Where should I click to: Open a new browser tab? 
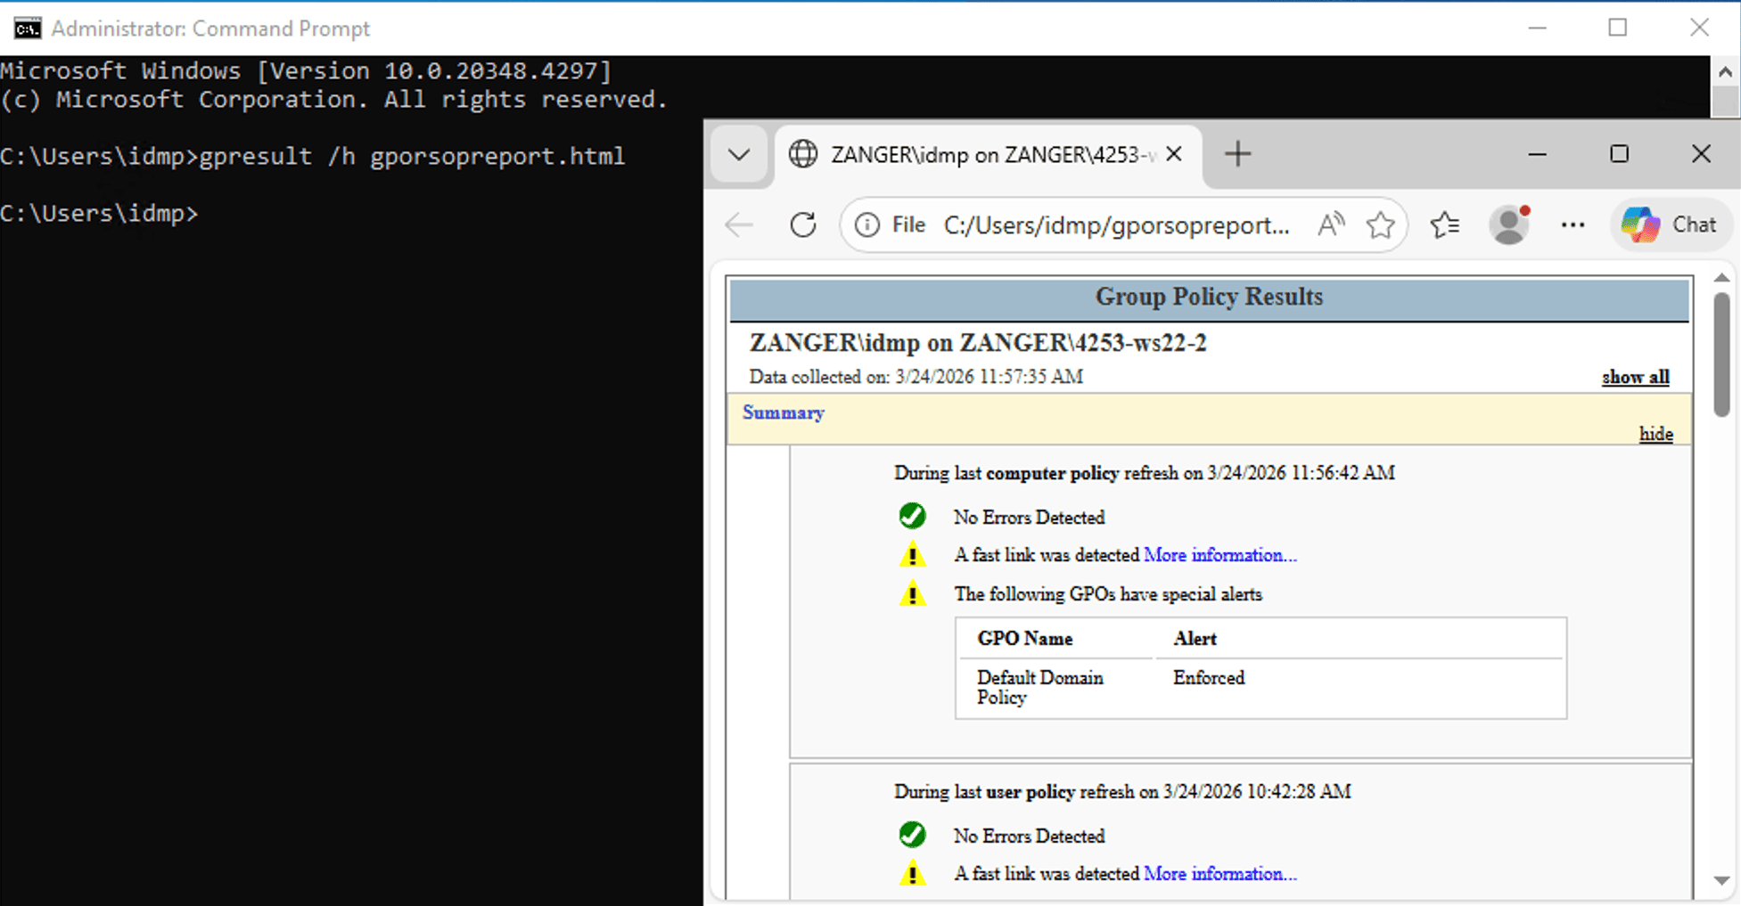click(x=1237, y=154)
